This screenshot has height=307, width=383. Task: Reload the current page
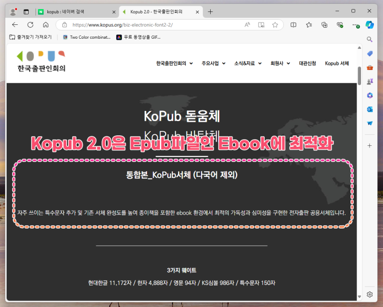(30, 25)
